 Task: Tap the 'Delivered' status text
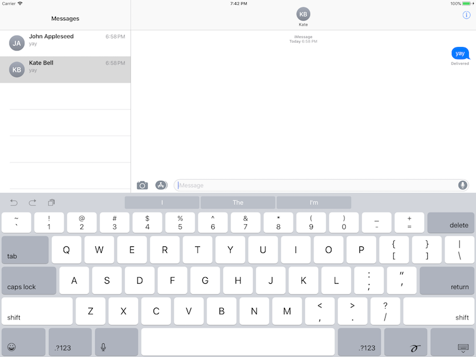click(x=459, y=64)
